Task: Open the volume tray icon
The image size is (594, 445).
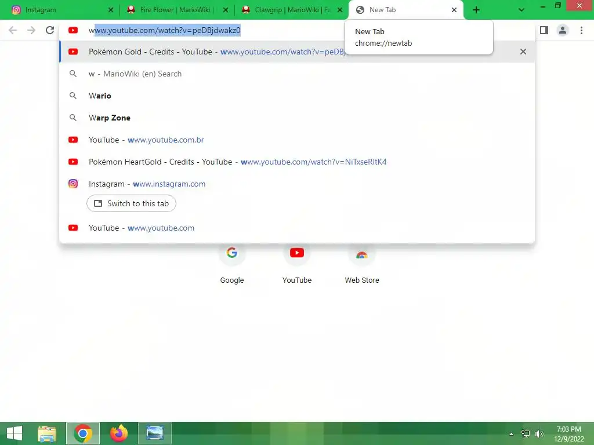Action: tap(539, 434)
